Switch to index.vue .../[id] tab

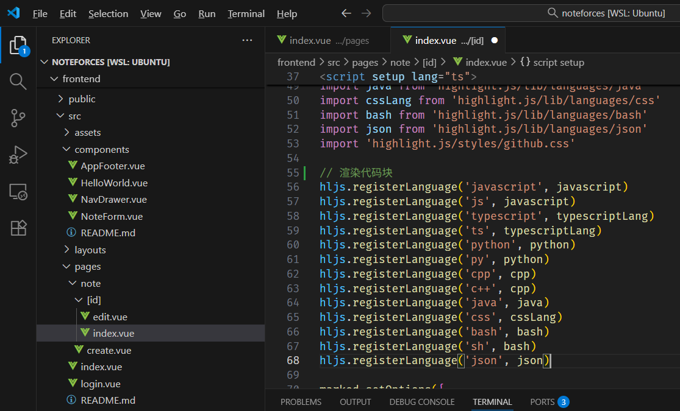[448, 40]
